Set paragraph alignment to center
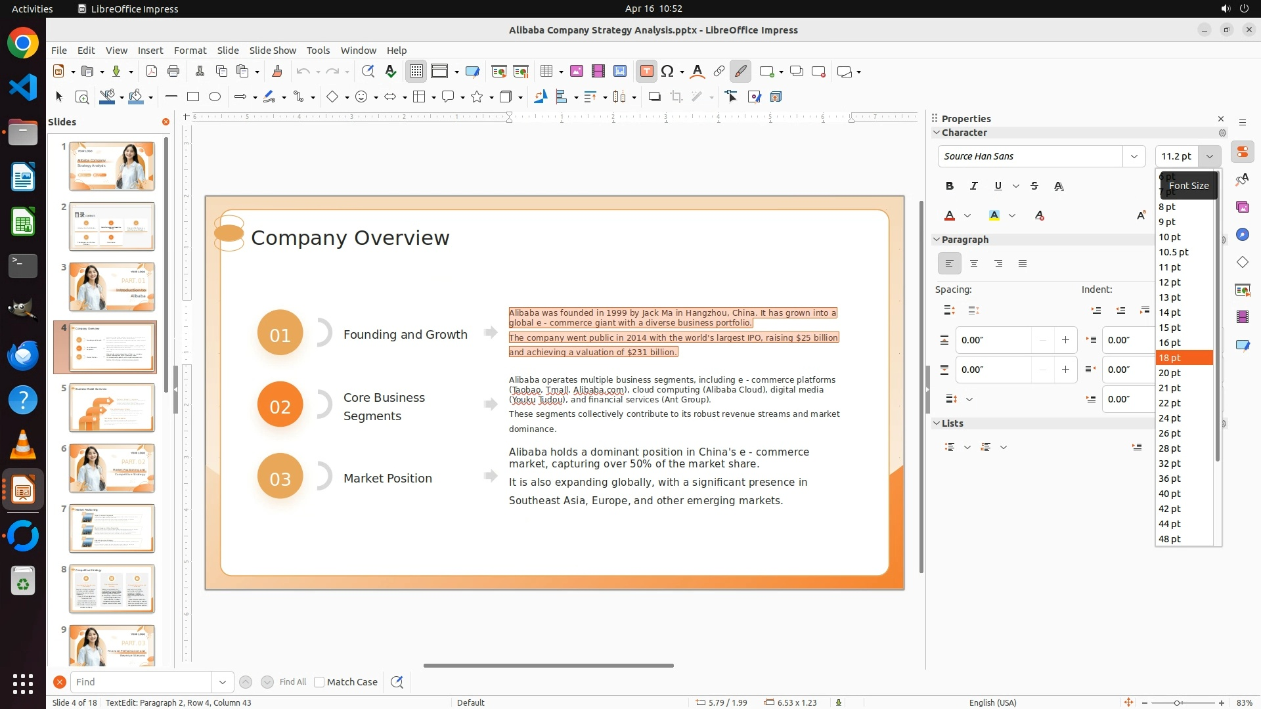This screenshot has width=1261, height=709. pyautogui.click(x=974, y=264)
